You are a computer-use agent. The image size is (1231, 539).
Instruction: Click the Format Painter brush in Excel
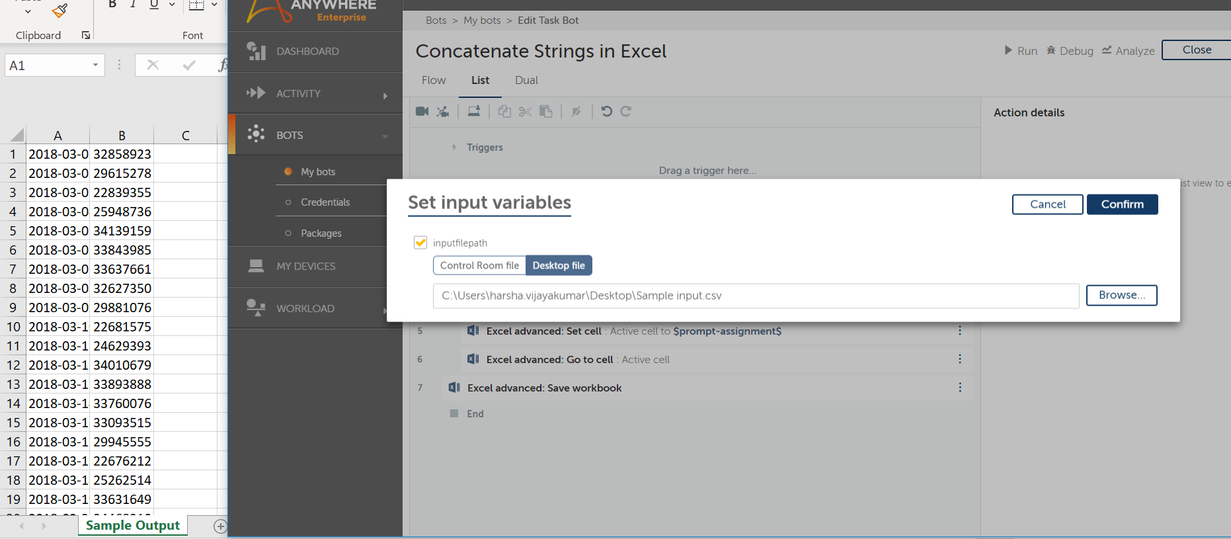60,11
